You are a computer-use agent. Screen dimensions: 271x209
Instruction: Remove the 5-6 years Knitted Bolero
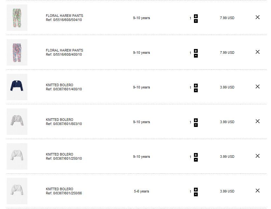[x=258, y=191]
